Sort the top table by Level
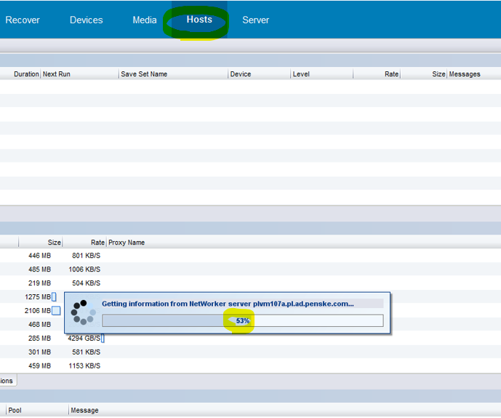The height and width of the screenshot is (418, 501). click(x=301, y=74)
